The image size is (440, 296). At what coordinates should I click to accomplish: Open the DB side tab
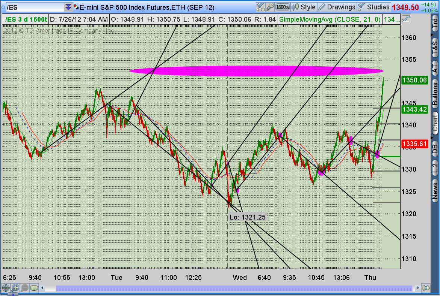pyautogui.click(x=435, y=148)
